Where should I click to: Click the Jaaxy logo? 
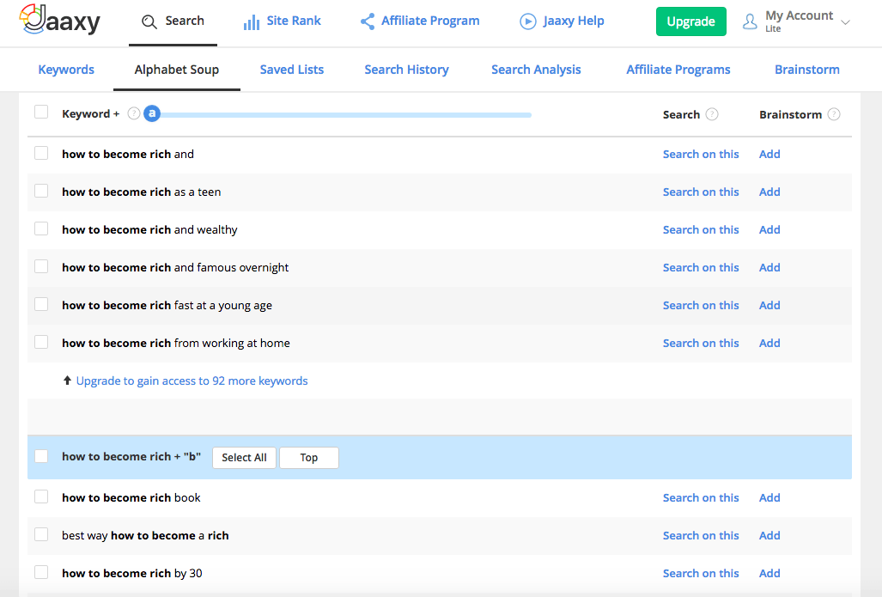click(60, 21)
